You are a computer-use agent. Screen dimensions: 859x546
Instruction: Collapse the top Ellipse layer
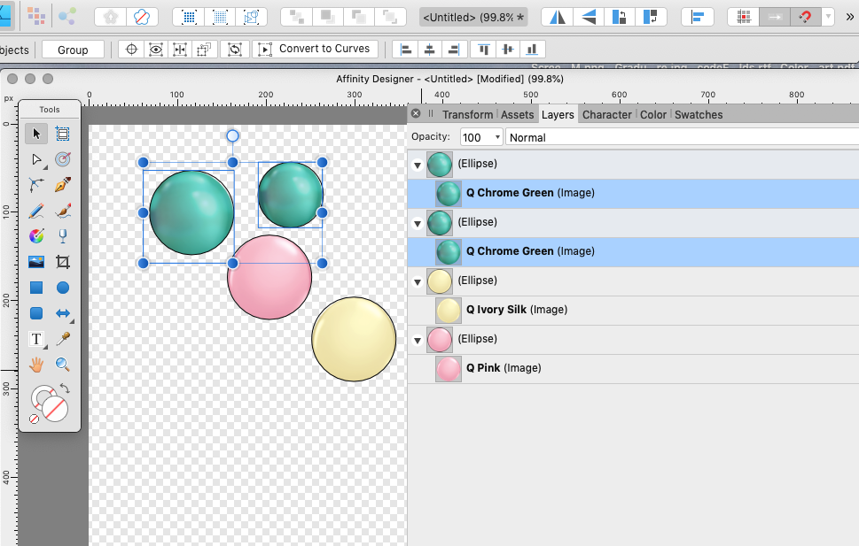pos(417,164)
